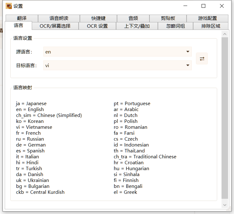Screen dimensions: 234x214
Task: Open the 音频 tab
Action: (133, 18)
